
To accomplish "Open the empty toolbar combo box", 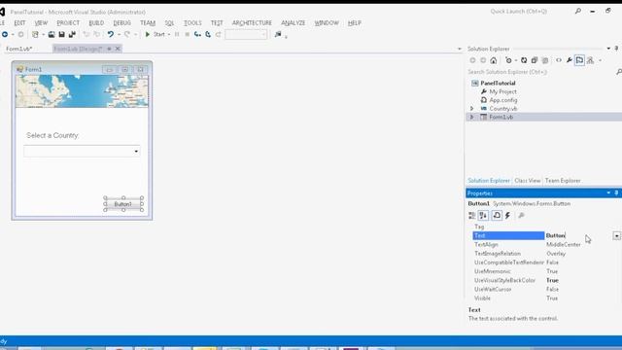I will coord(246,35).
